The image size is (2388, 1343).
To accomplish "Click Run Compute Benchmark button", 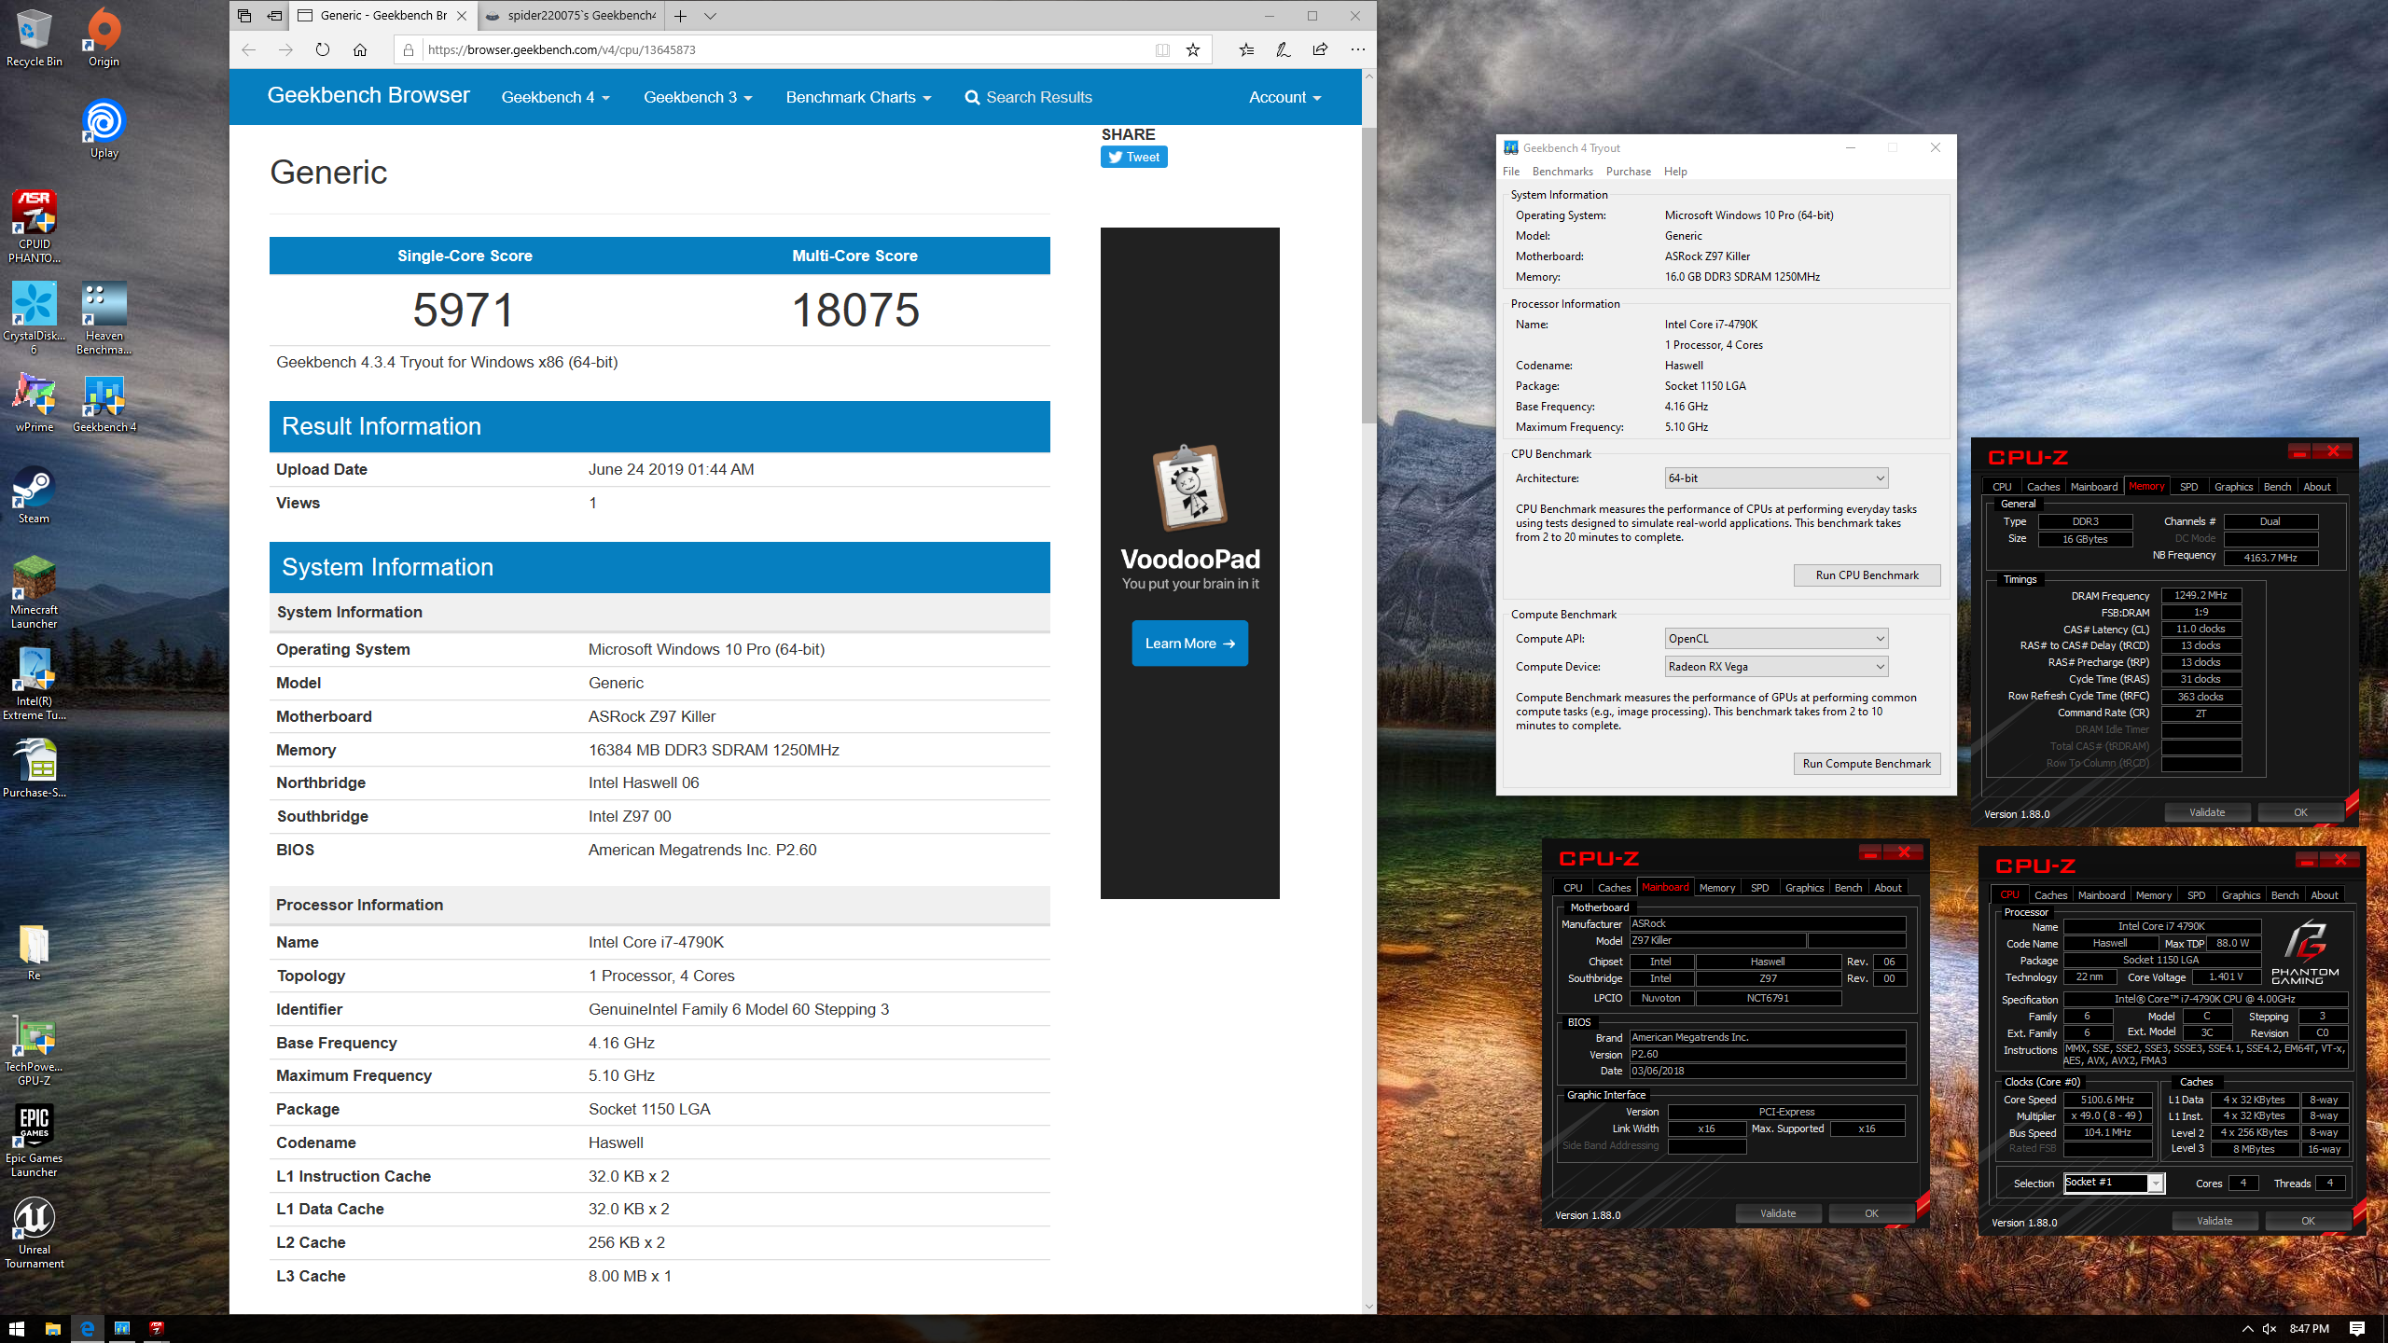I will click(x=1867, y=764).
